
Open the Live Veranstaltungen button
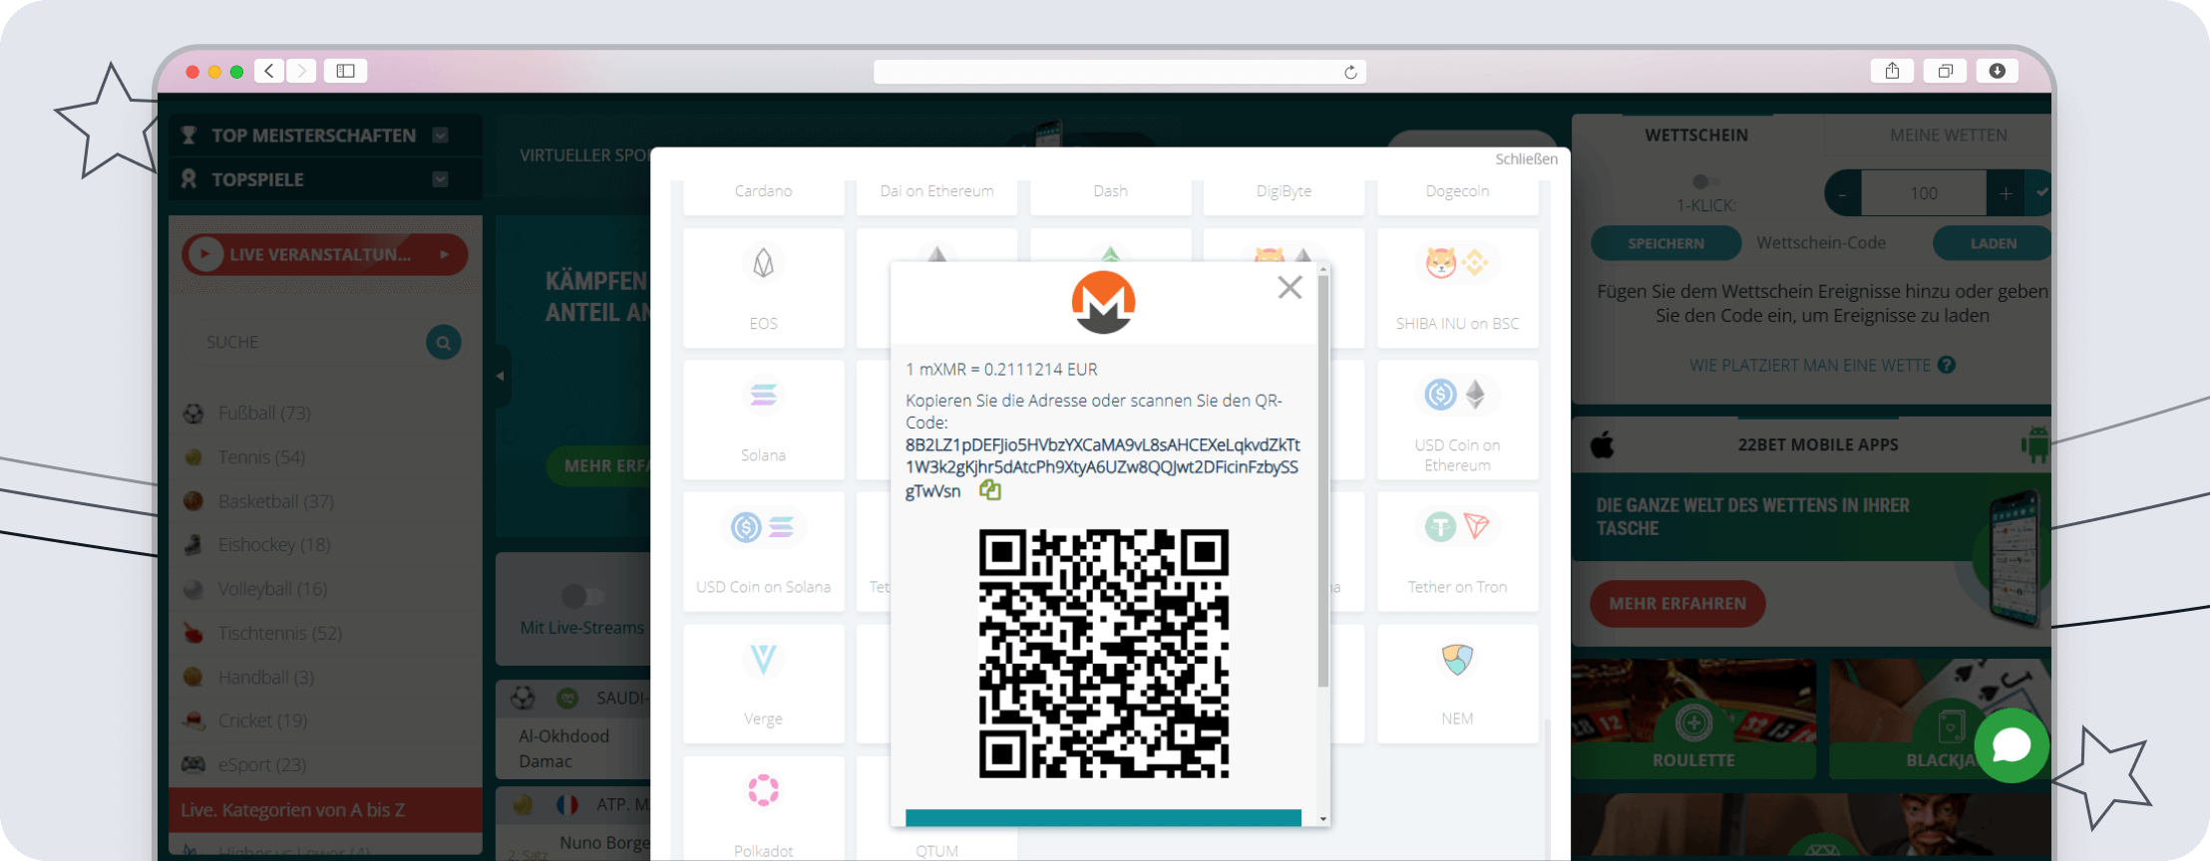[x=325, y=254]
